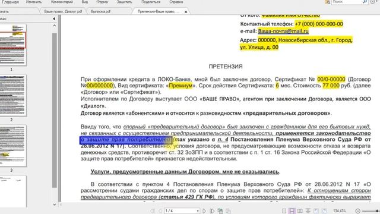Switch to single page view mode
The image size is (380, 214).
coord(284,211)
